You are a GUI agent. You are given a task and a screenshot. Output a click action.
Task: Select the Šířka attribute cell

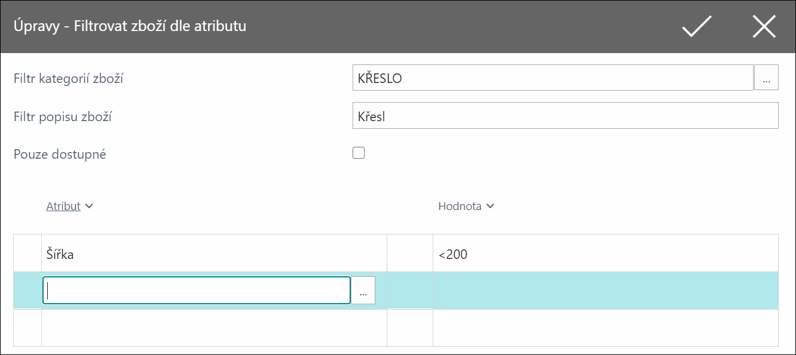coord(214,254)
